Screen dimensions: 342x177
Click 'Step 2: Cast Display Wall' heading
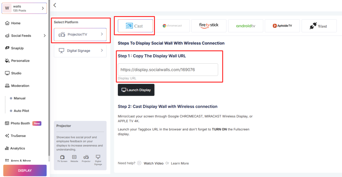168,106
